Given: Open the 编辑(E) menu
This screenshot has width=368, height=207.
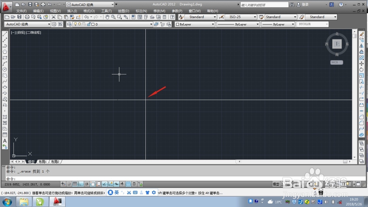Looking at the screenshot, I should click(38, 11).
